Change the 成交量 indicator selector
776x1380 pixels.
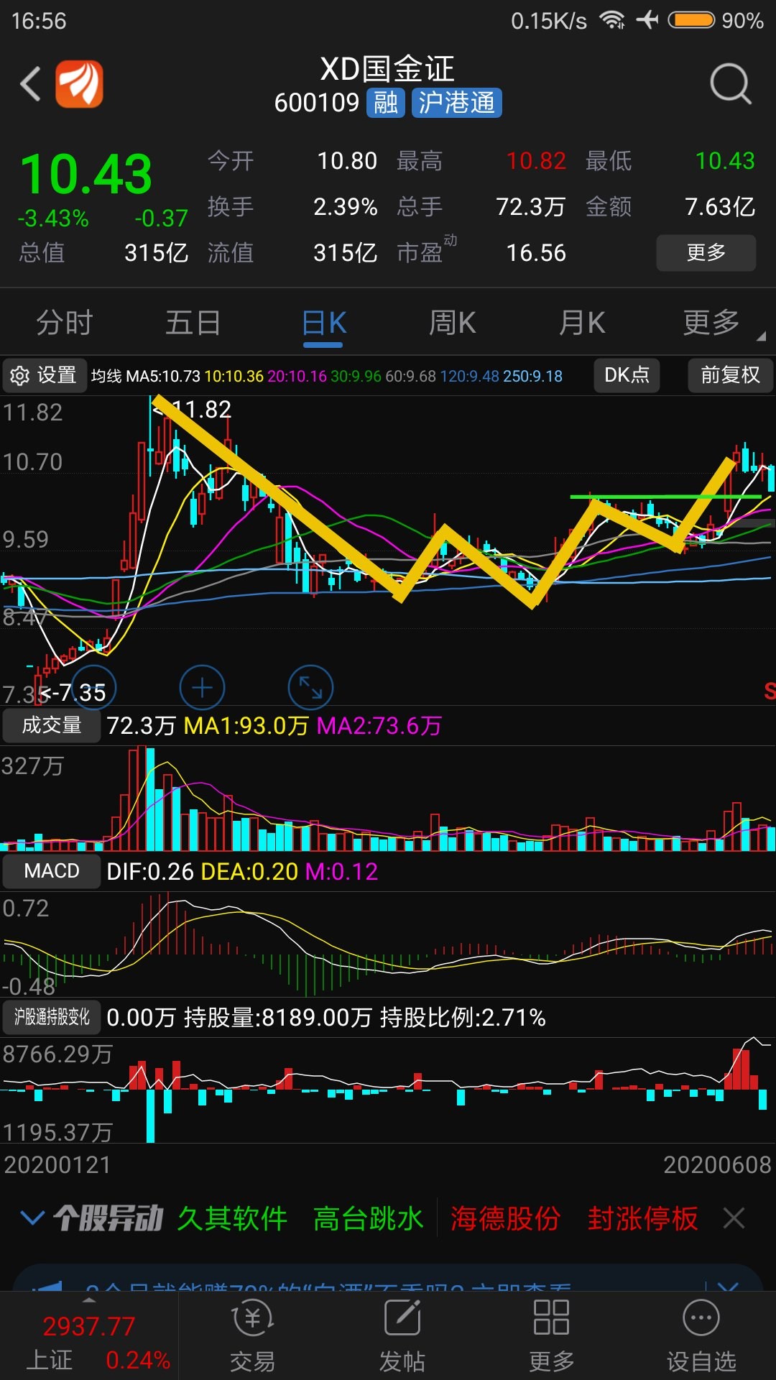[51, 725]
